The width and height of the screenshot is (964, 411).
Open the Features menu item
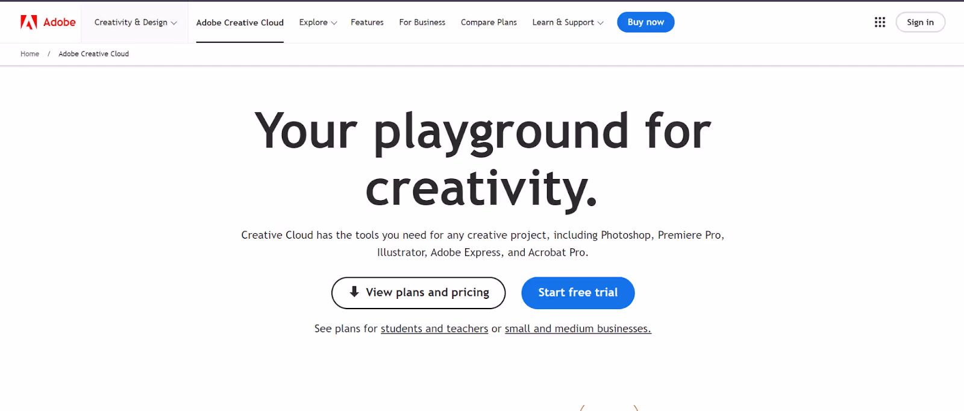tap(367, 22)
